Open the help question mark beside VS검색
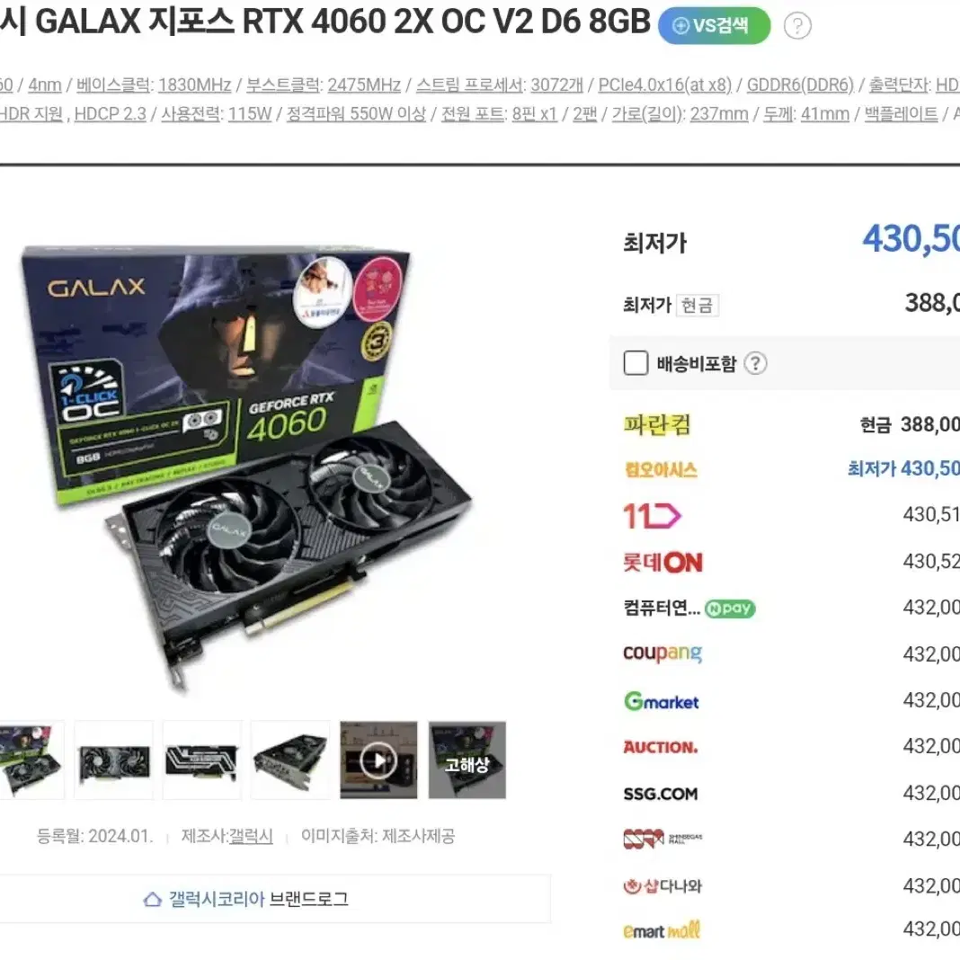Viewport: 960px width, 960px height. (797, 26)
